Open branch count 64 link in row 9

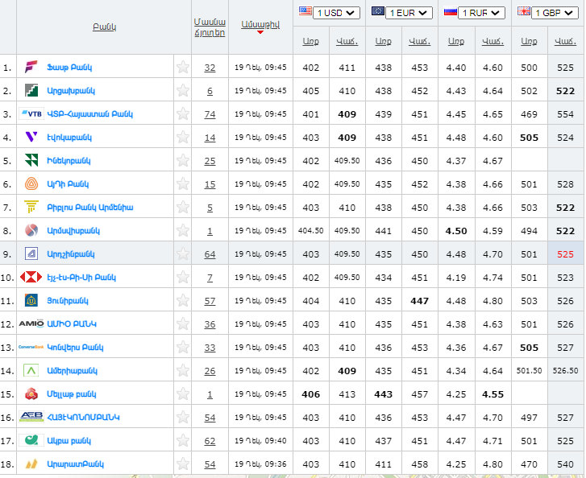(210, 254)
